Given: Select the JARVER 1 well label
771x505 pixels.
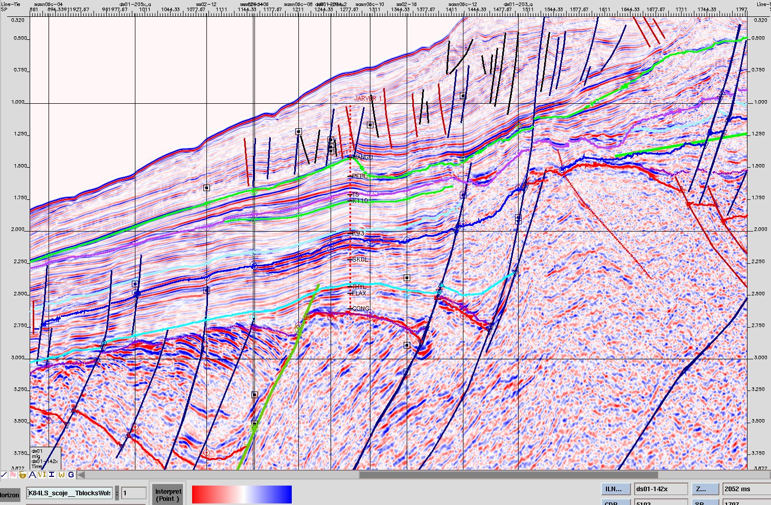Looking at the screenshot, I should pyautogui.click(x=368, y=99).
